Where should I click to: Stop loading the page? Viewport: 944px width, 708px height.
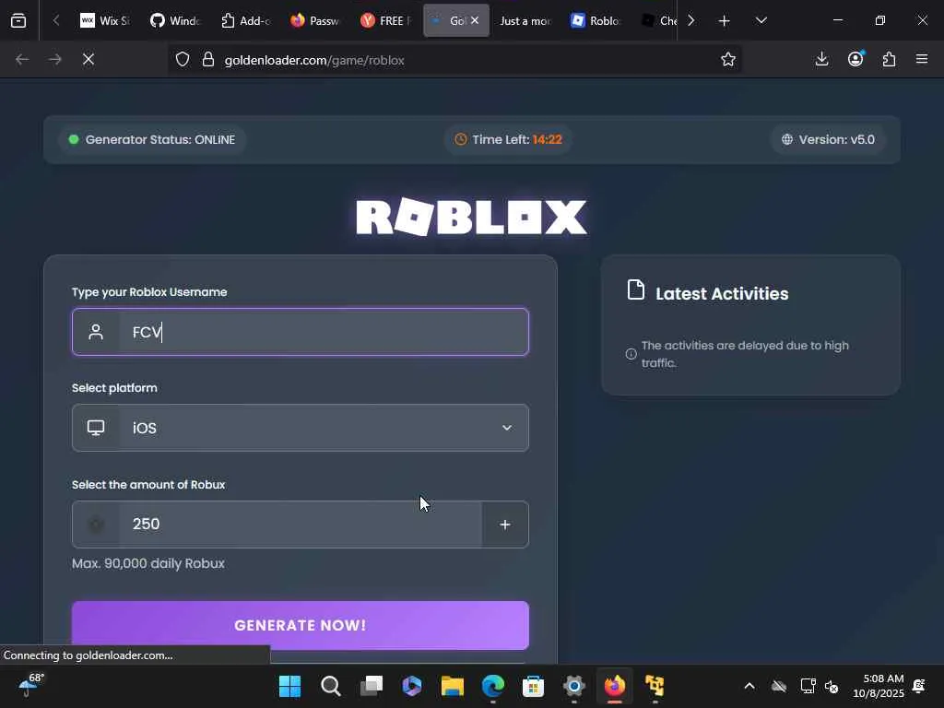(88, 59)
